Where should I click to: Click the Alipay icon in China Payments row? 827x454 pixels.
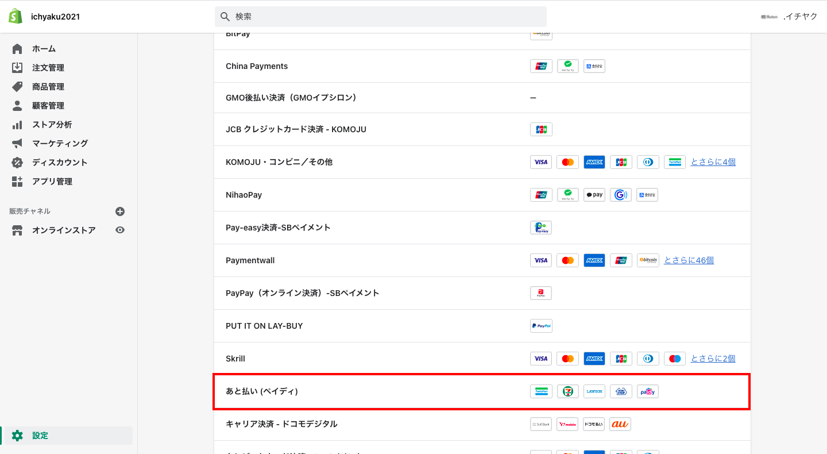[594, 66]
